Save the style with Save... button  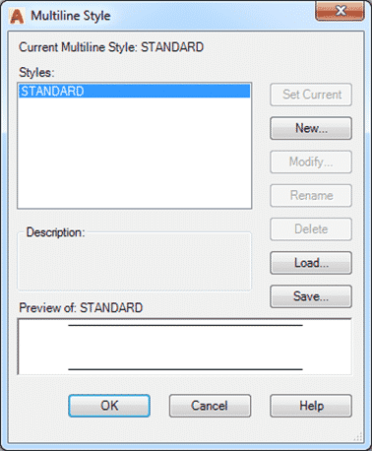(x=311, y=296)
